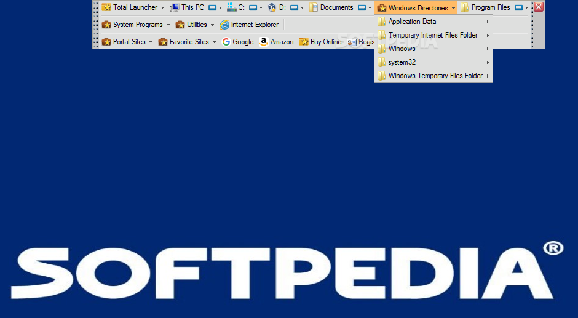This screenshot has width=578, height=318.
Task: Open the Google shortcut
Action: (238, 42)
